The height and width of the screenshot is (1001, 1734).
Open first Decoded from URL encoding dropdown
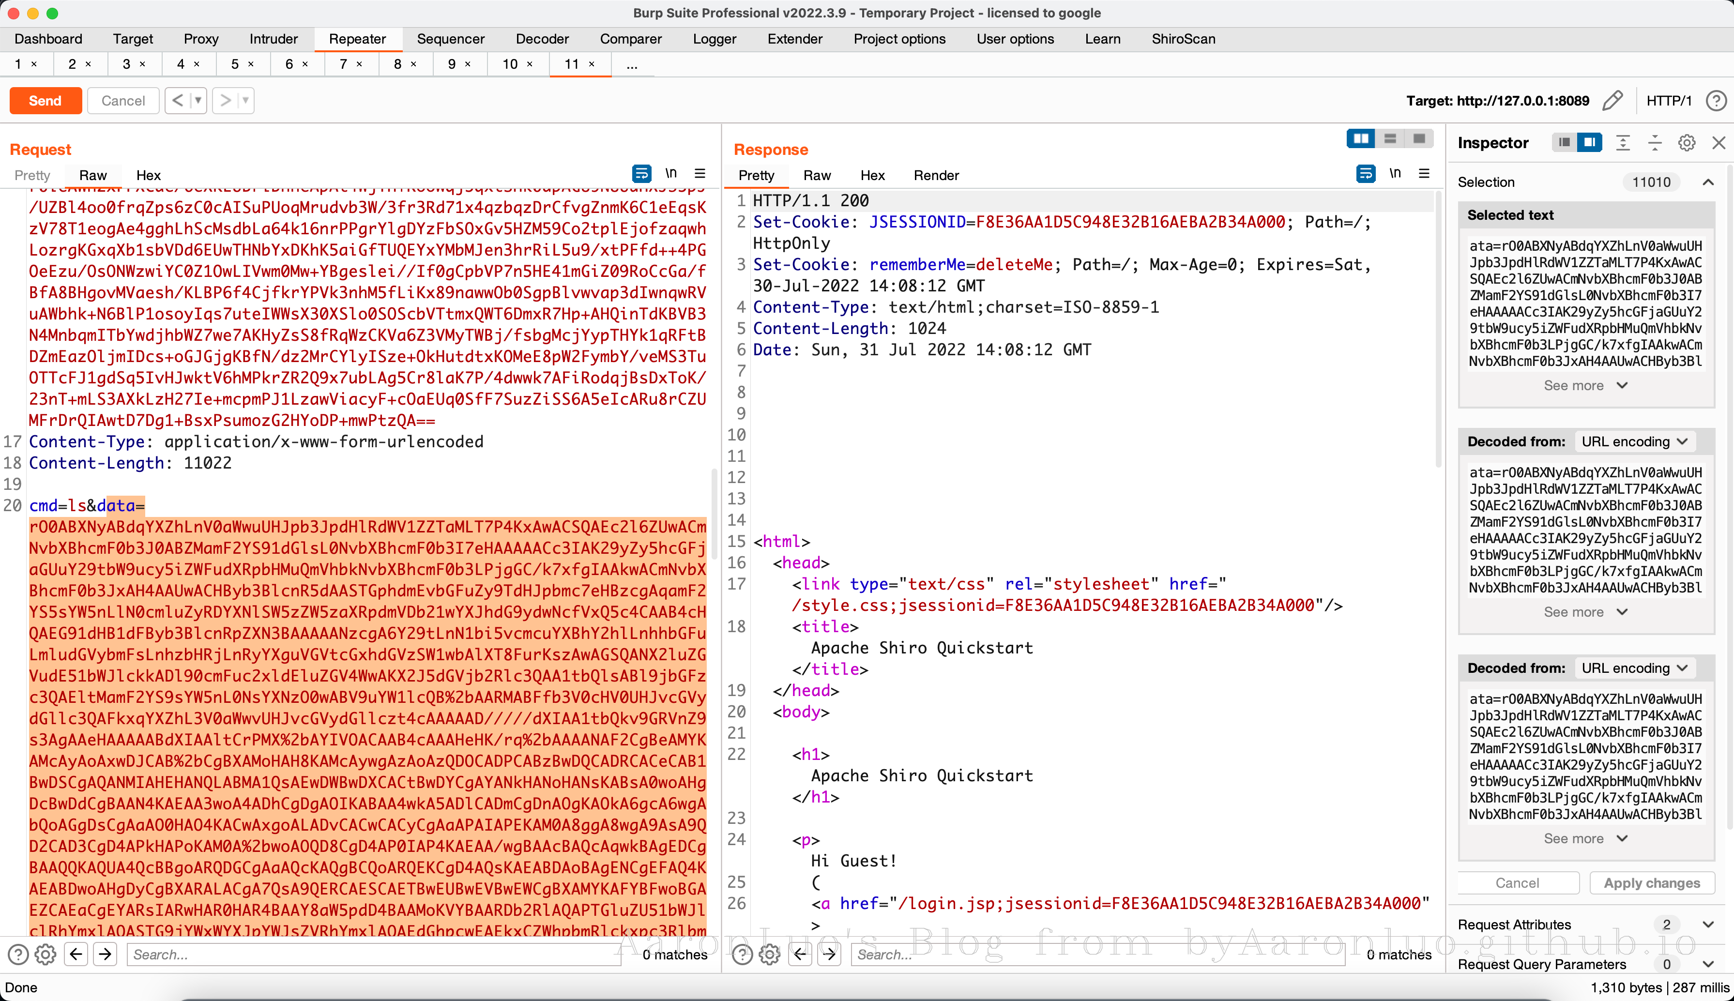click(x=1634, y=441)
